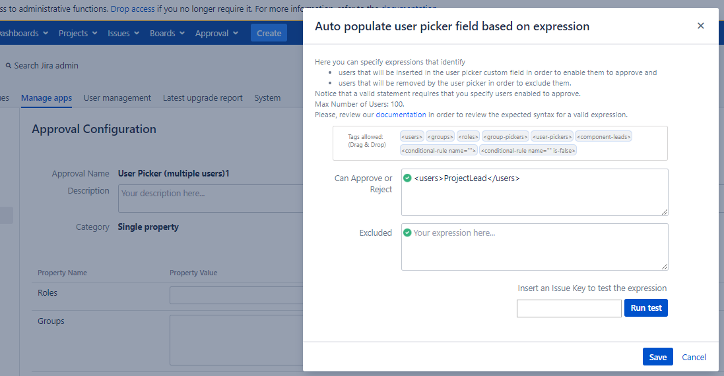Select the <group-pickers> tag chip
Screen dimensions: 724x376
505,136
